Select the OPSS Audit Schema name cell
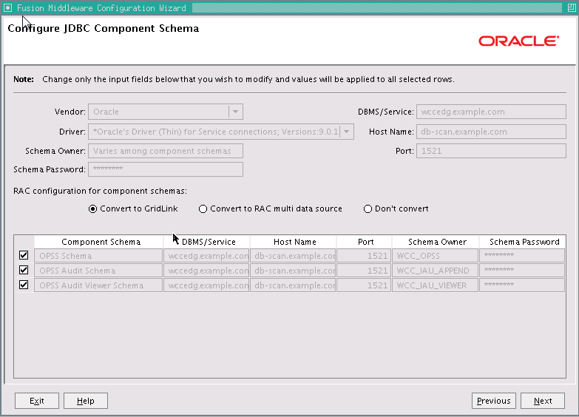The width and height of the screenshot is (579, 417). click(x=98, y=271)
